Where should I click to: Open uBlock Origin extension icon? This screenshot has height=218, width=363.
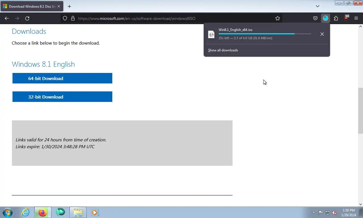pyautogui.click(x=346, y=18)
